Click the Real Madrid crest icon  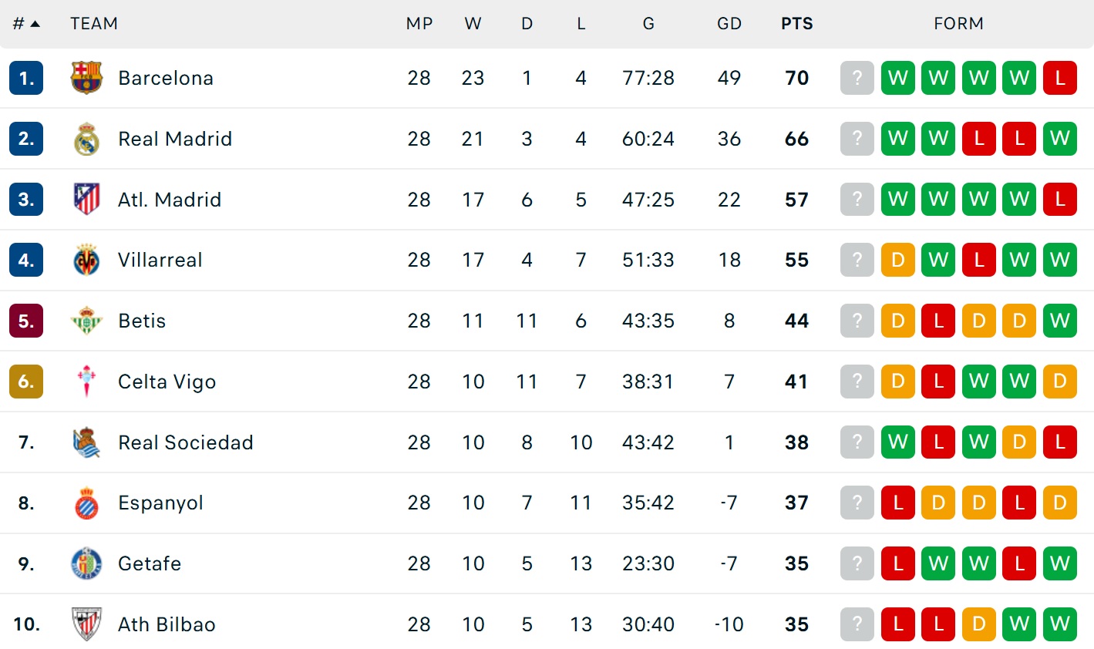86,139
